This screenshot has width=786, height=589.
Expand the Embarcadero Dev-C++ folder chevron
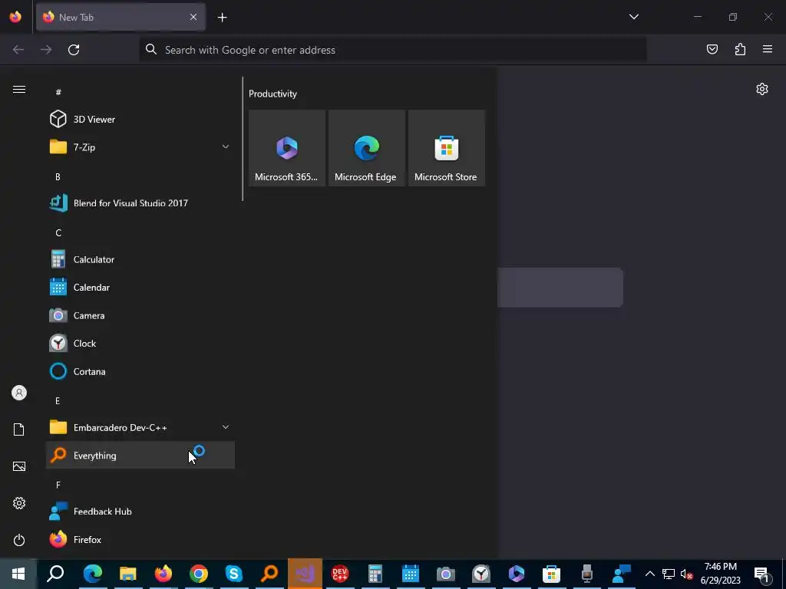click(x=226, y=427)
